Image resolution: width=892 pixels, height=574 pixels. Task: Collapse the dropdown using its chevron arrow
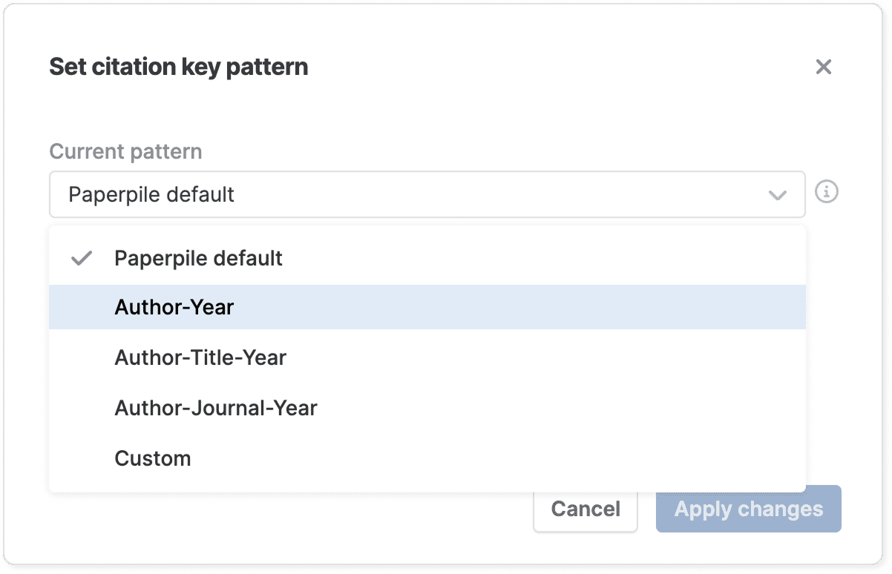pyautogui.click(x=777, y=195)
